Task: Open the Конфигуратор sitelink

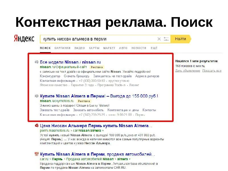Action: click(50, 76)
